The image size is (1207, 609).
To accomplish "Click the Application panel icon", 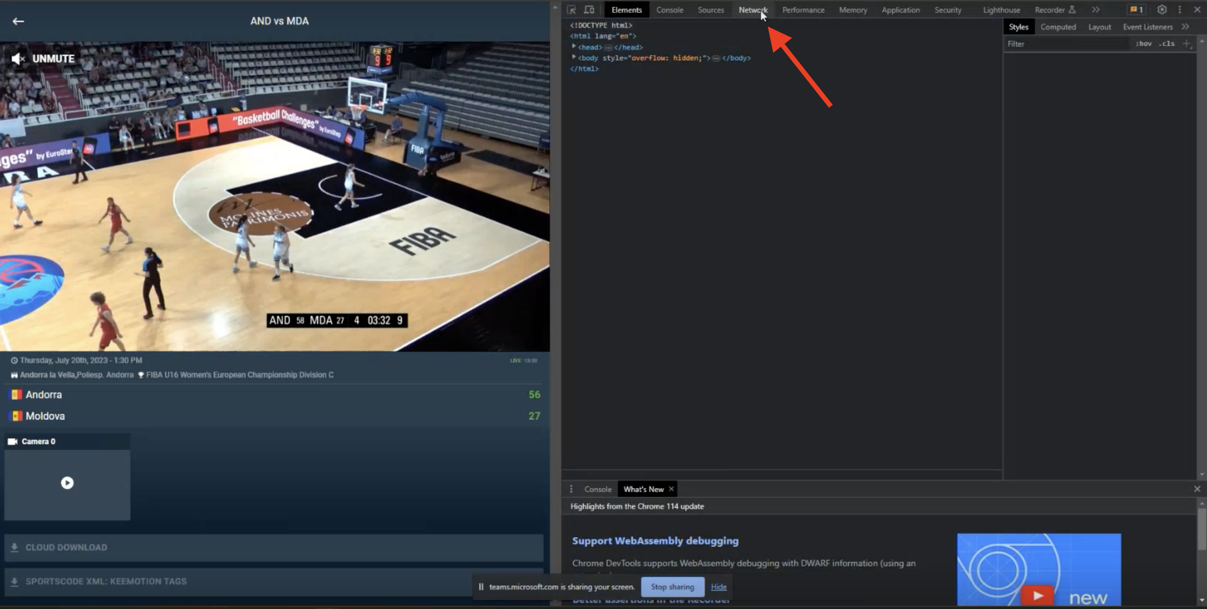I will [x=900, y=9].
